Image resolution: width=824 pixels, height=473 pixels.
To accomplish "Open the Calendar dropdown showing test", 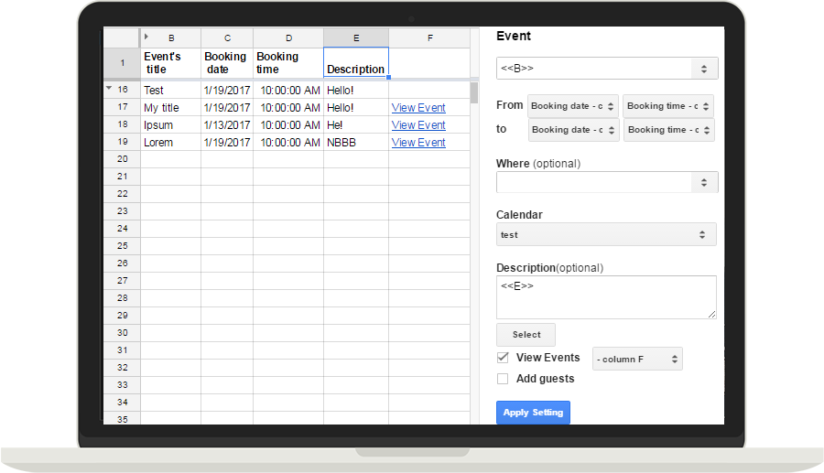I will point(607,234).
